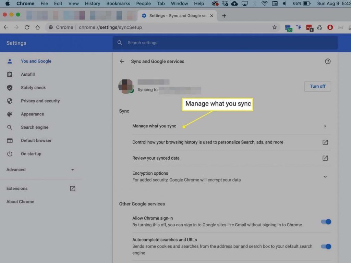
Task: Open the People menu
Action: coord(143,3)
